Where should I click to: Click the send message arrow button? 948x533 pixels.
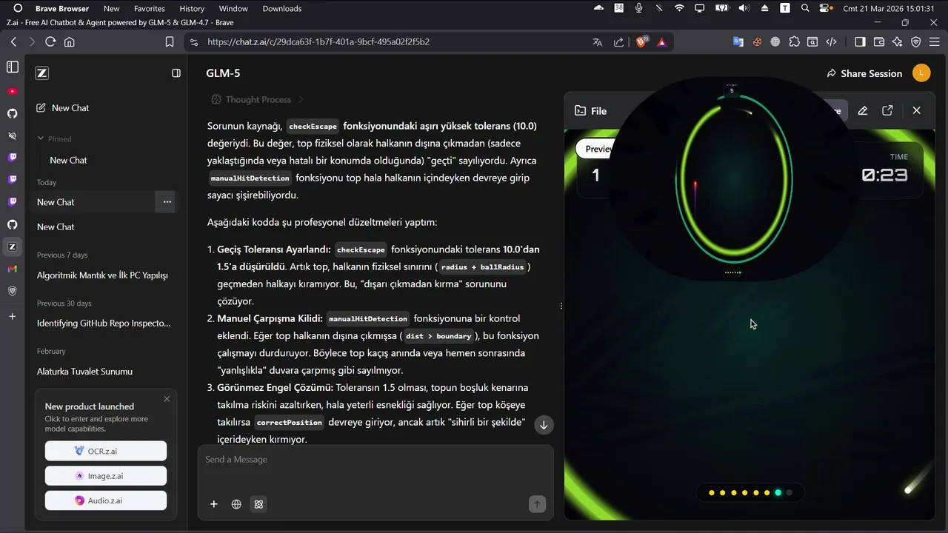(x=537, y=504)
